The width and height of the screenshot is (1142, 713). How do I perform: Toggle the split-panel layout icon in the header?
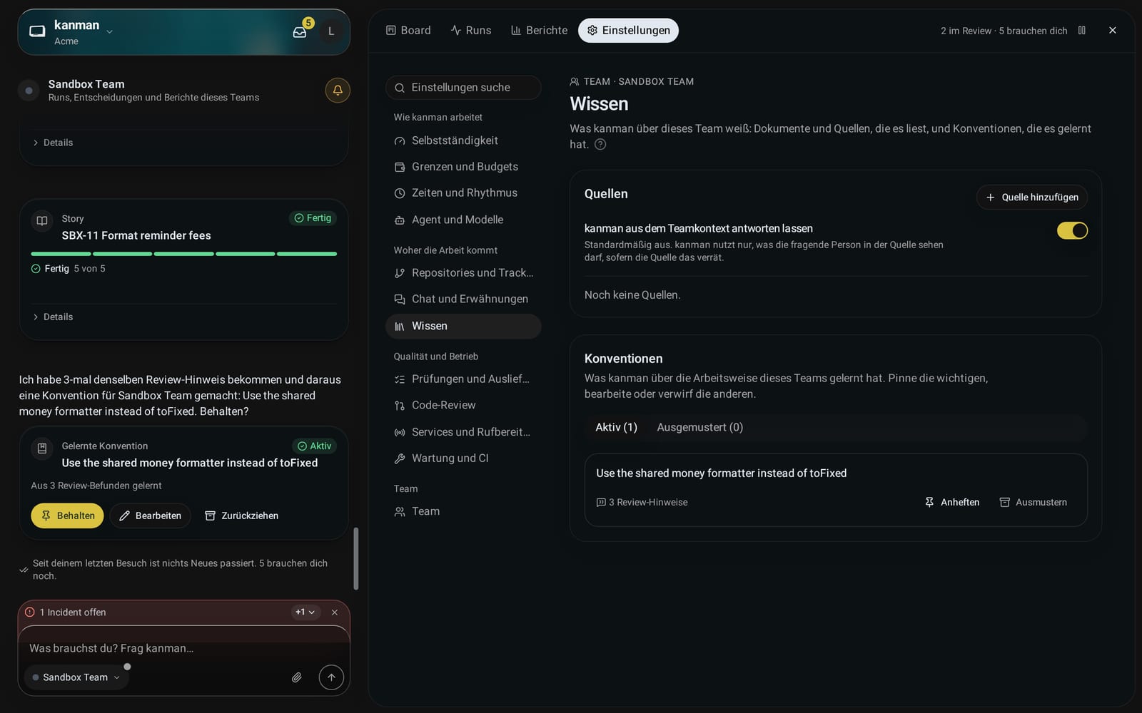(1082, 30)
